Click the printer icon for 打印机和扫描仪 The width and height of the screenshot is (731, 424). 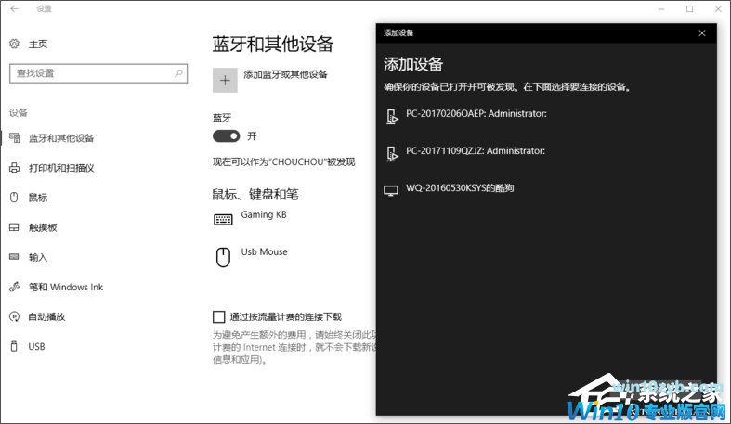pos(15,168)
